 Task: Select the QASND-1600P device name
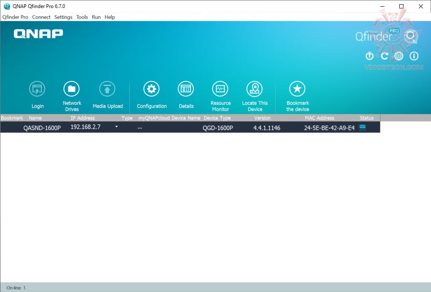point(42,128)
